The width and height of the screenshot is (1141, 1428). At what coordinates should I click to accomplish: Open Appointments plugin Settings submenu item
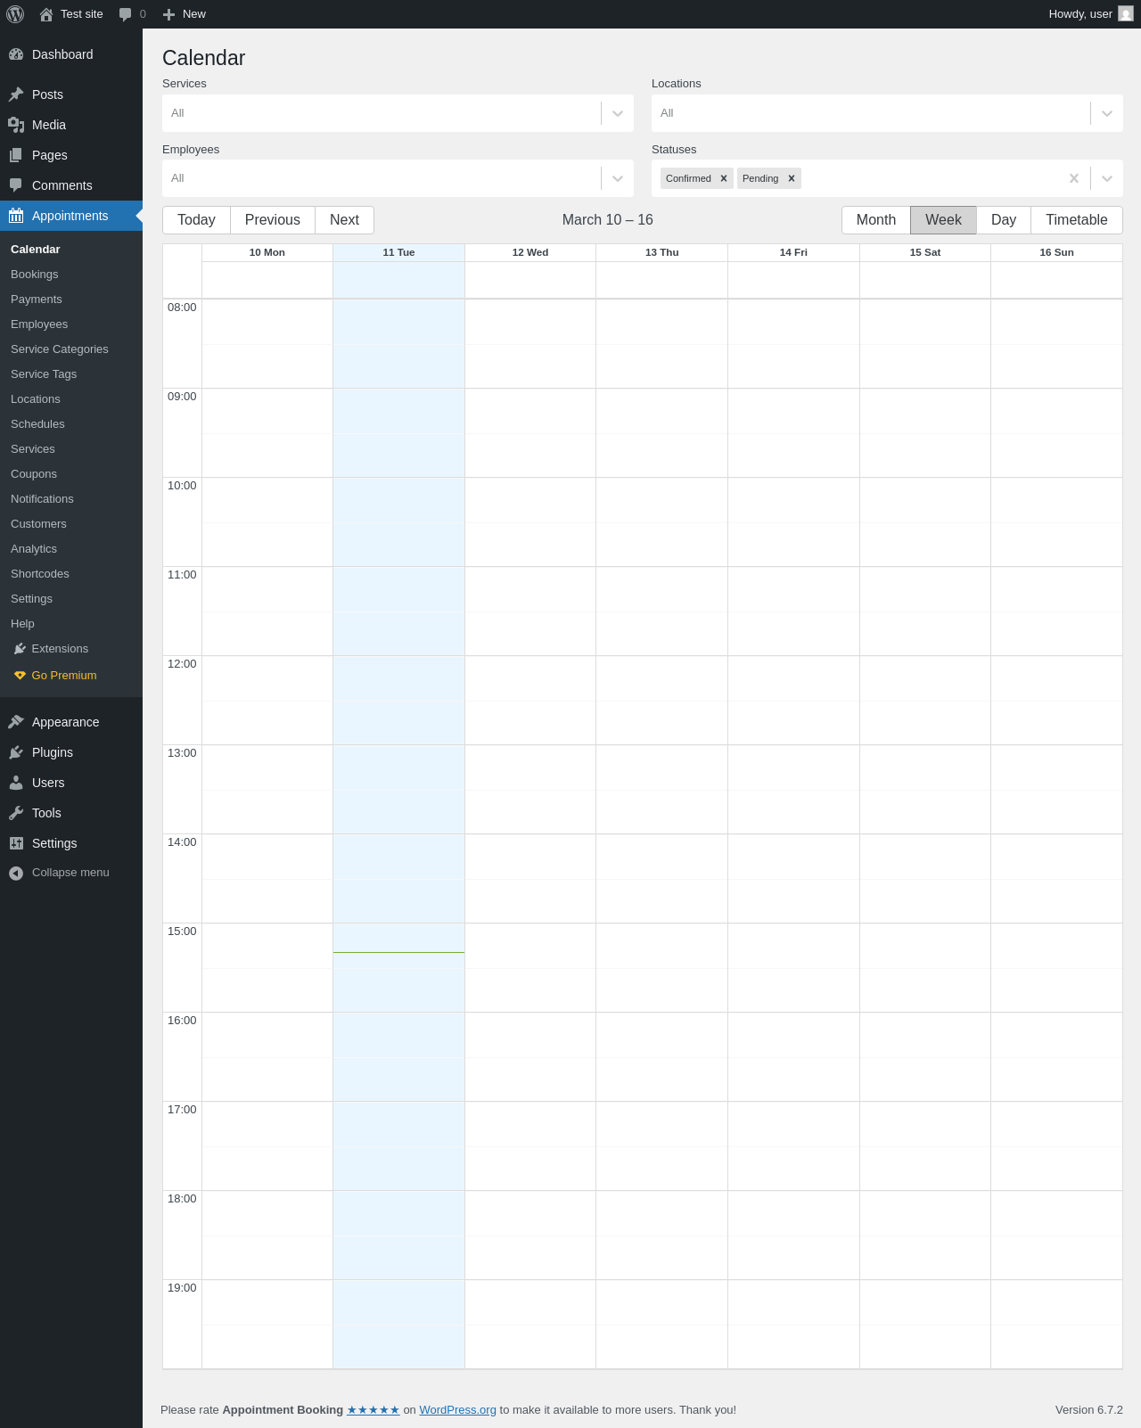(71, 599)
